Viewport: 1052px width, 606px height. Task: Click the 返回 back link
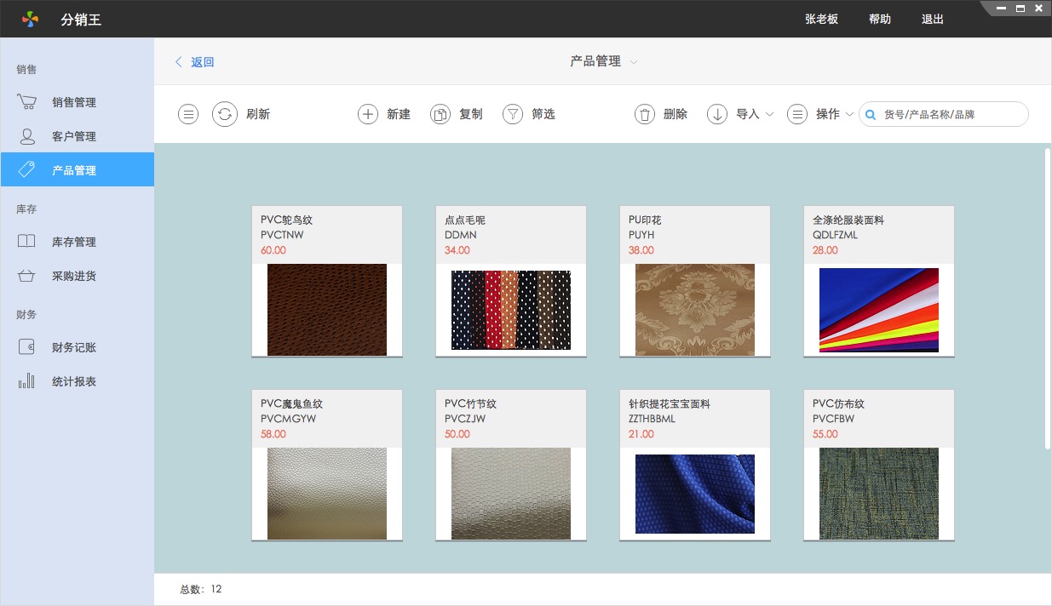[x=195, y=62]
